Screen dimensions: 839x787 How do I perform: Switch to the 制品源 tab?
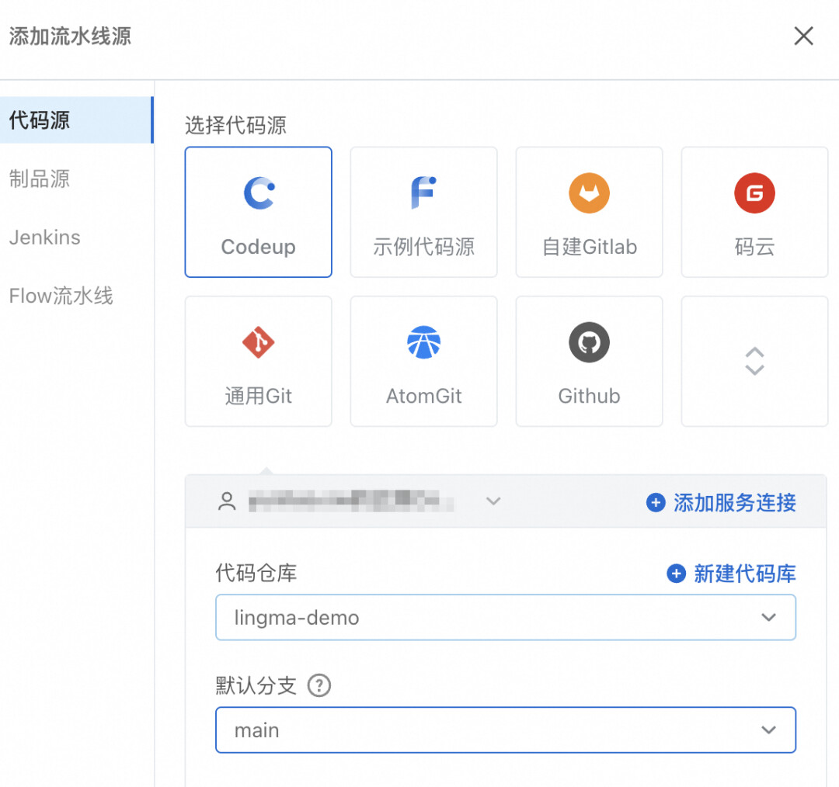(40, 179)
